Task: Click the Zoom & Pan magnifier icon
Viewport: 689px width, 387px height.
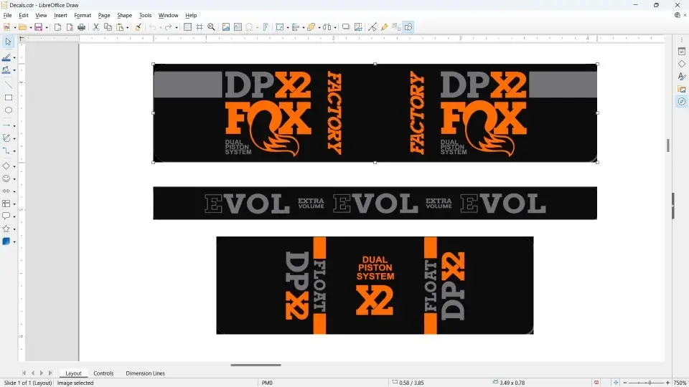Action: (211, 27)
